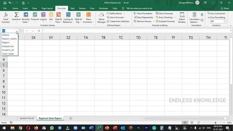
Task: Select row header 9
Action: point(4,87)
